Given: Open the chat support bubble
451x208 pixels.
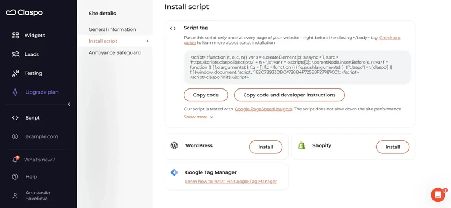Looking at the screenshot, I should (x=439, y=194).
